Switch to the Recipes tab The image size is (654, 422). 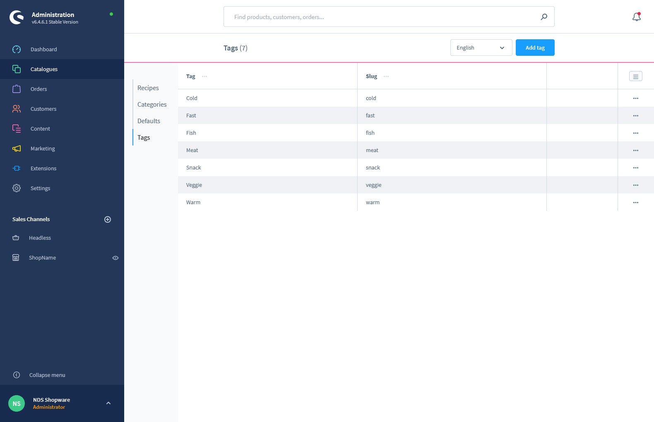click(148, 88)
